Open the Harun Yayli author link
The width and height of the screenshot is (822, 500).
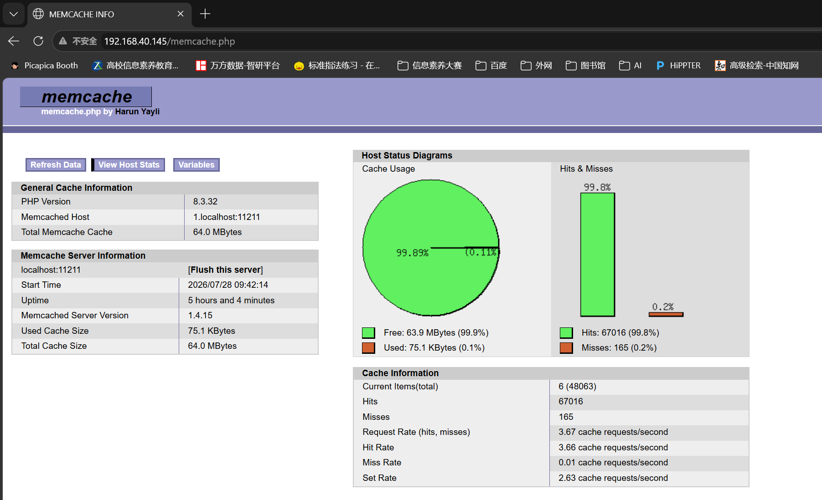point(137,112)
